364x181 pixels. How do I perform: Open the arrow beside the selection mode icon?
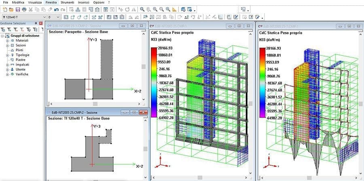tap(248, 11)
